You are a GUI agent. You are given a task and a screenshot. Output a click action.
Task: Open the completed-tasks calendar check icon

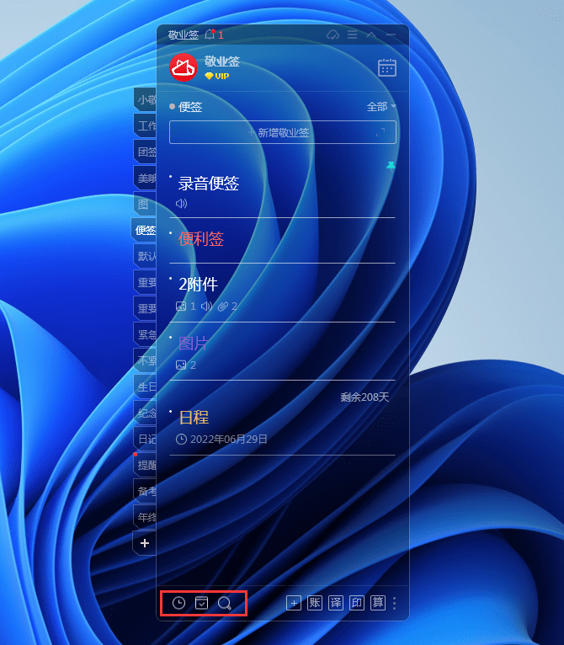click(x=201, y=603)
